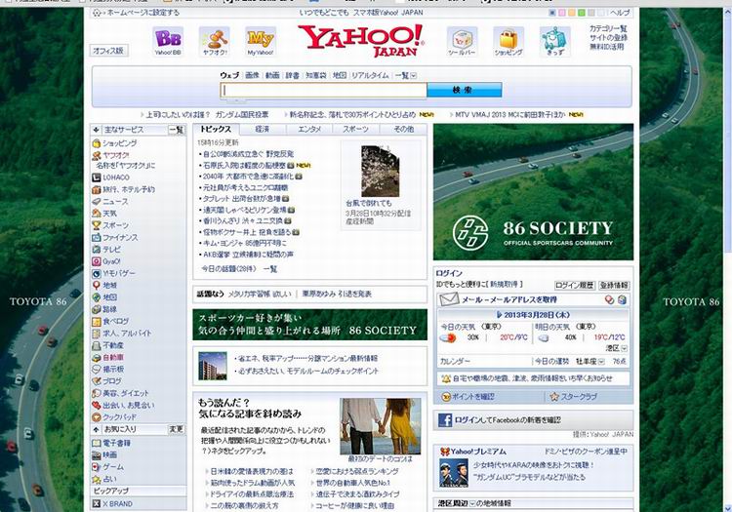Image resolution: width=732 pixels, height=512 pixels.
Task: Click the envelope Mail icon
Action: coord(448,299)
